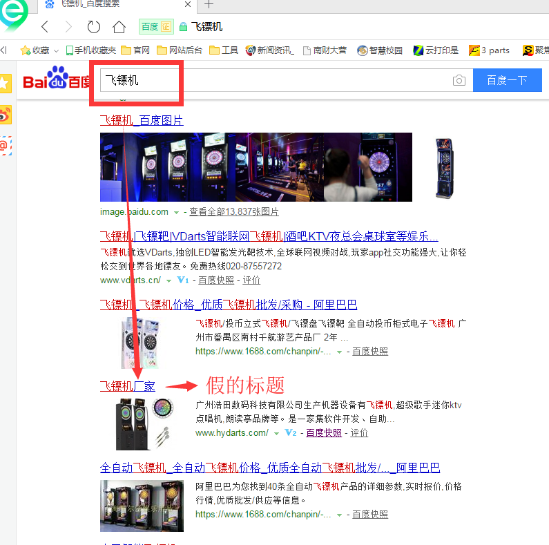Open the 收藏 star favorites
The image size is (549, 545).
click(x=35, y=50)
